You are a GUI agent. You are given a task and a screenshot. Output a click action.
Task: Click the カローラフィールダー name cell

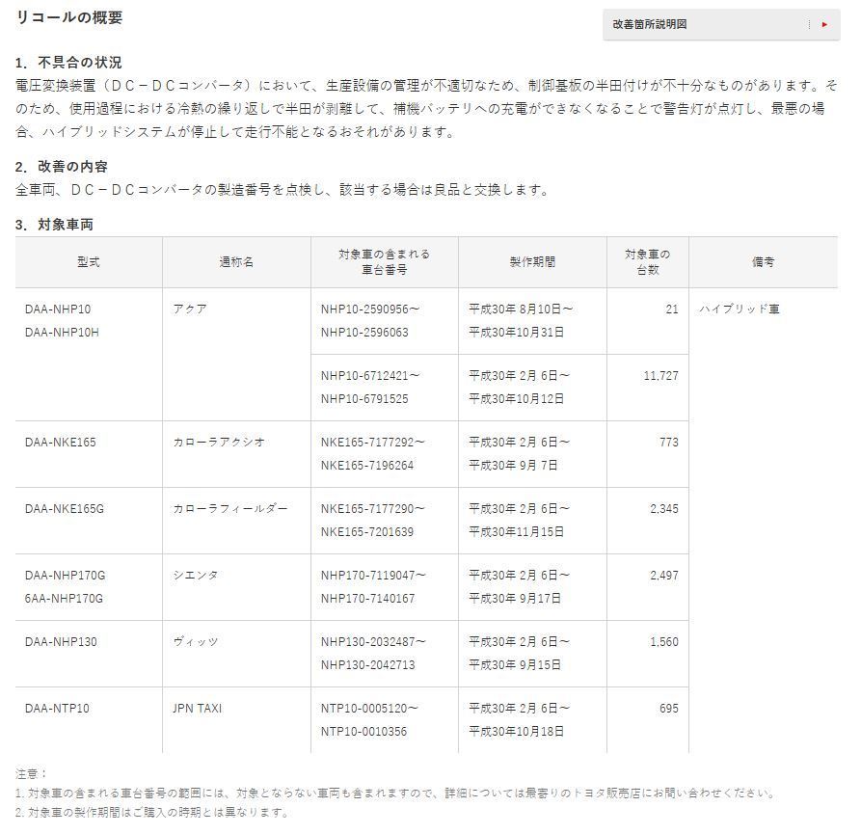click(x=230, y=508)
